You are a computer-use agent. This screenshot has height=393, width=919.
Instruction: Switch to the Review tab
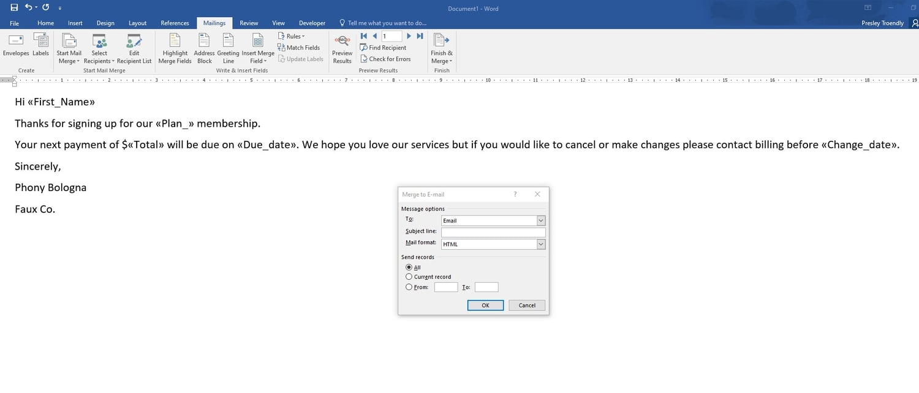[249, 23]
